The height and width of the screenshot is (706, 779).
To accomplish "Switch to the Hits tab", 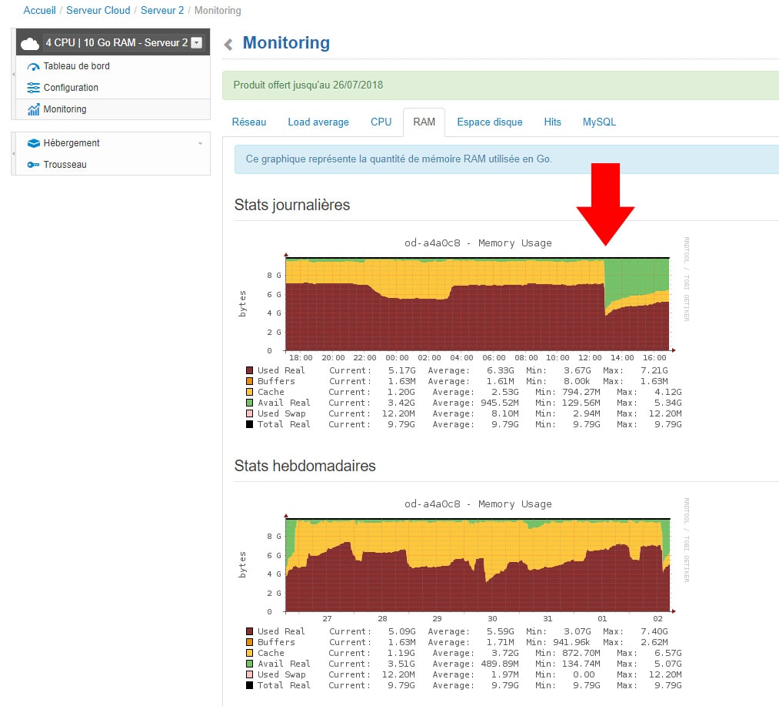I will click(552, 122).
